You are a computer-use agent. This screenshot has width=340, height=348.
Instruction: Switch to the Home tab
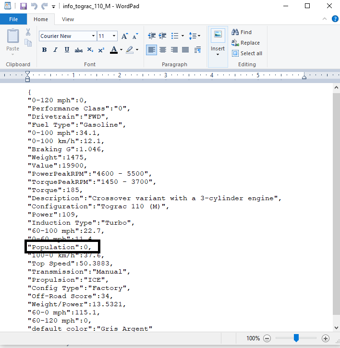[x=41, y=19]
